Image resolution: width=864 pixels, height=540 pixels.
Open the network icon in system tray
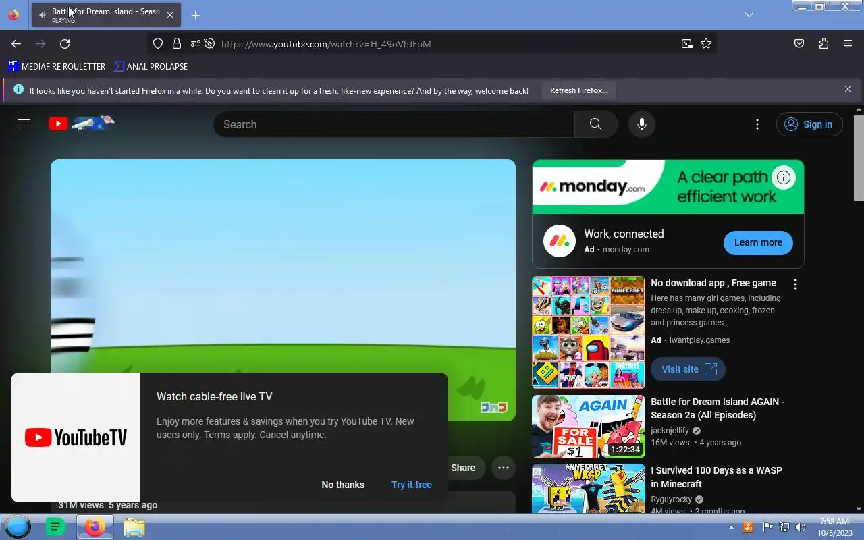click(x=784, y=527)
